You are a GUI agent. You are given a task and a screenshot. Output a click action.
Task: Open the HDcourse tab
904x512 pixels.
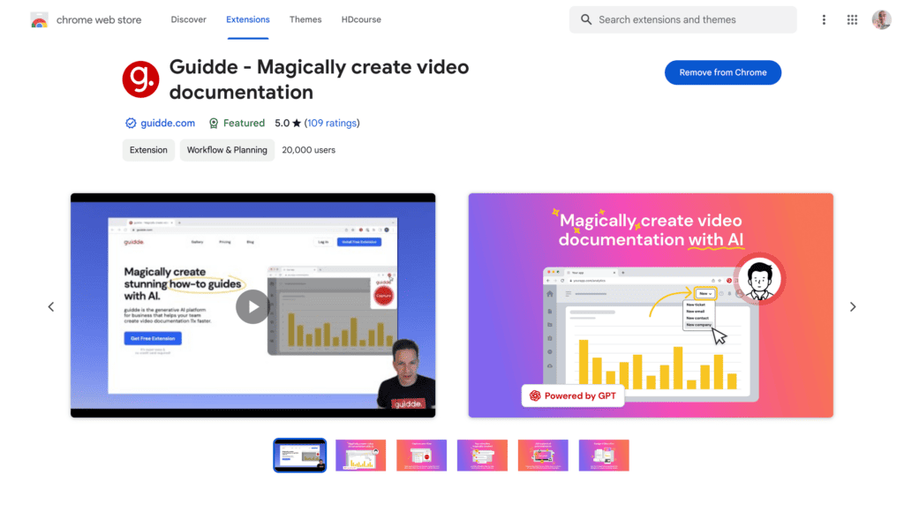(361, 19)
